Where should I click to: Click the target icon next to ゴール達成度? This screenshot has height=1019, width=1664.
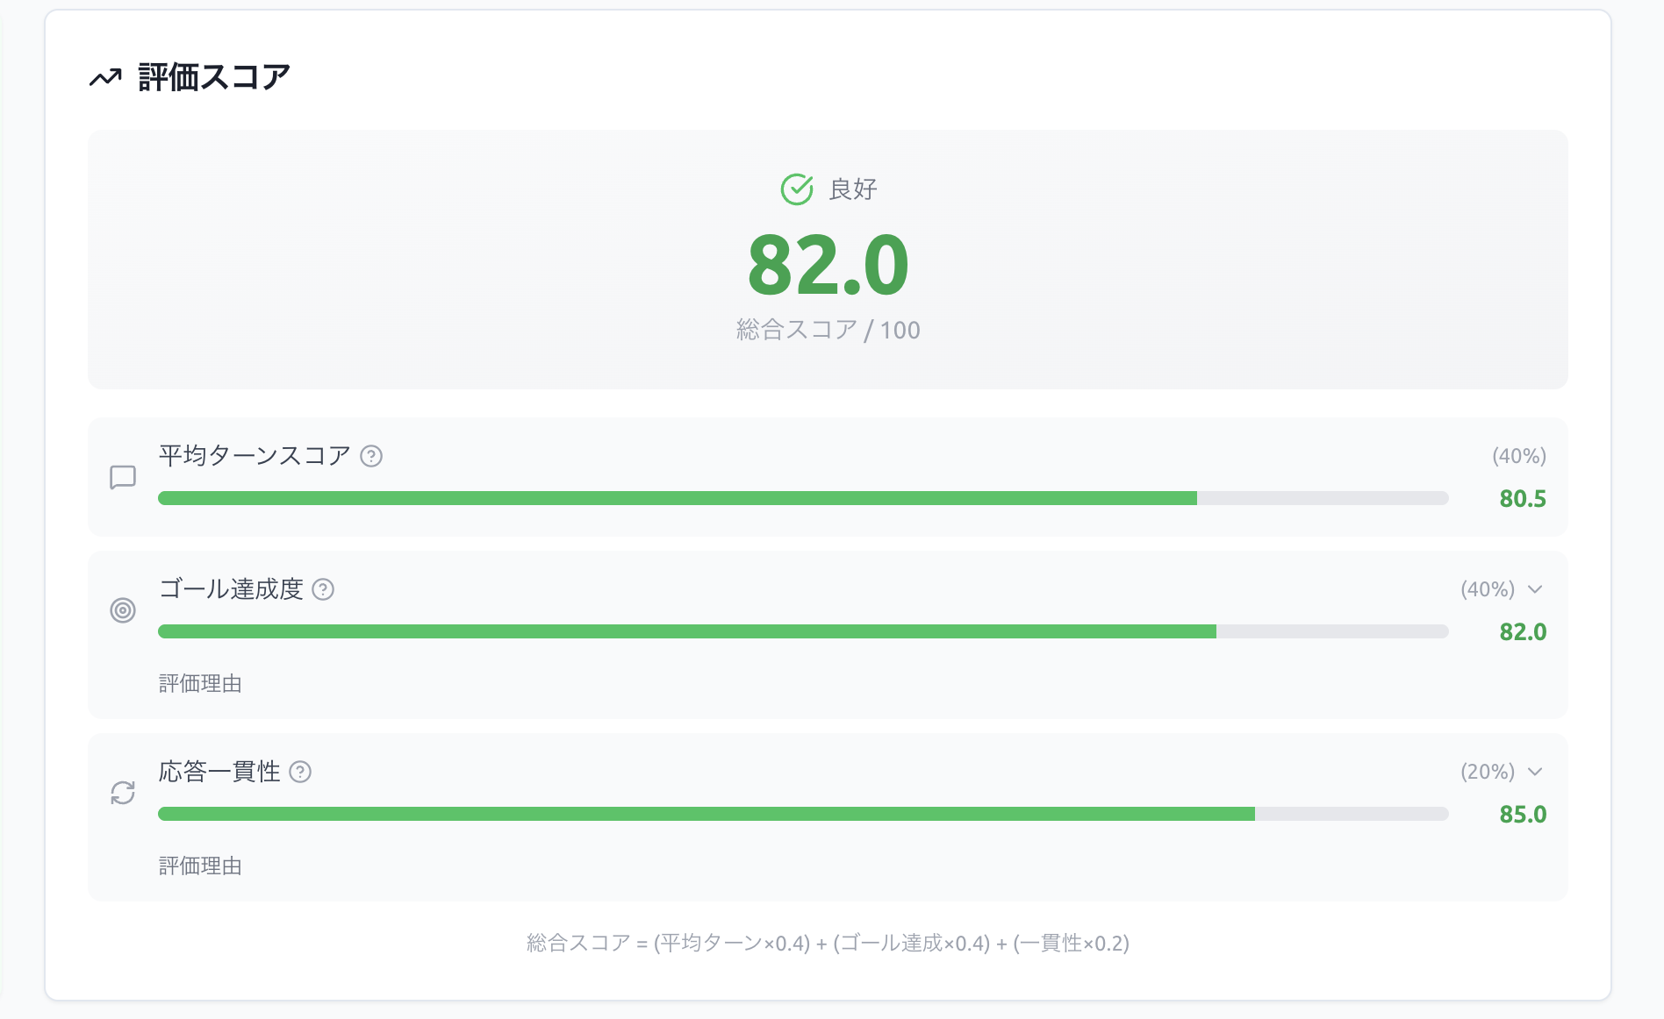click(x=124, y=609)
